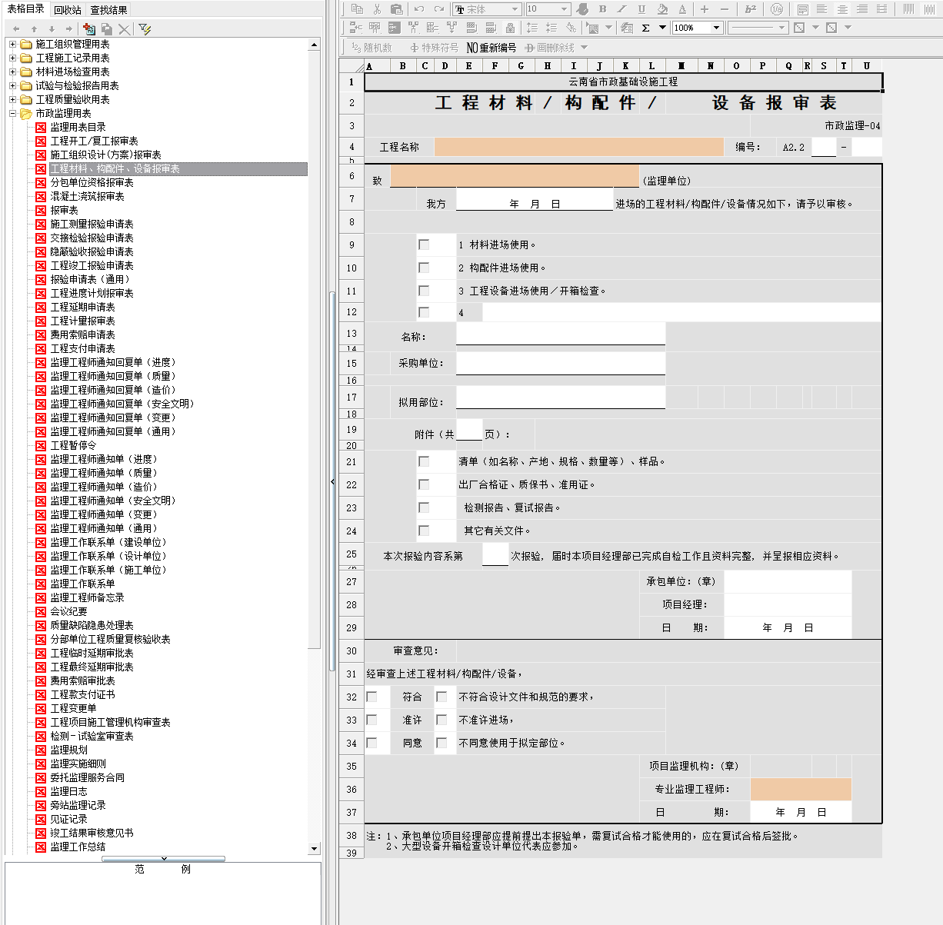Click the 名称 input field
The height and width of the screenshot is (925, 943).
tap(561, 334)
